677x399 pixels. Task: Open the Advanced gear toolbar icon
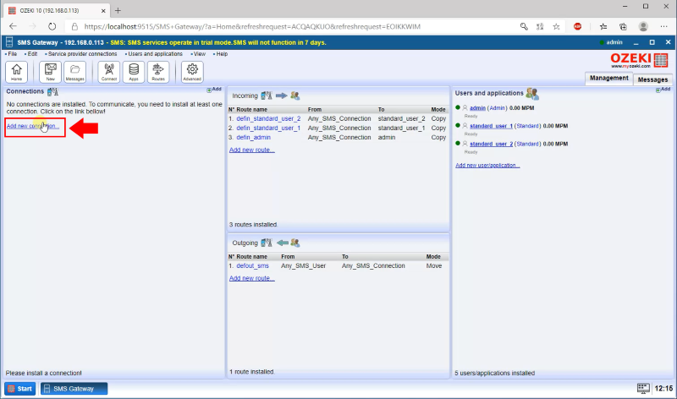click(192, 72)
